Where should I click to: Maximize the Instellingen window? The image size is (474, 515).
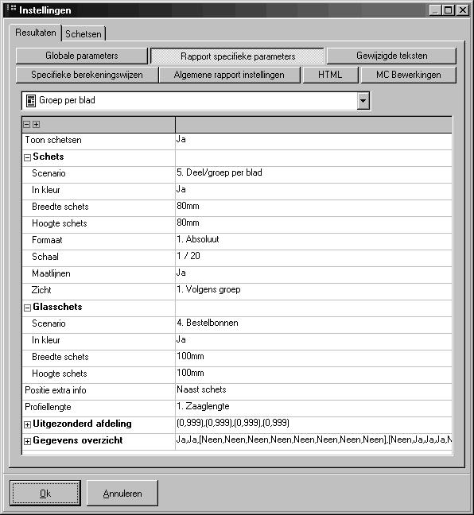tap(448, 10)
